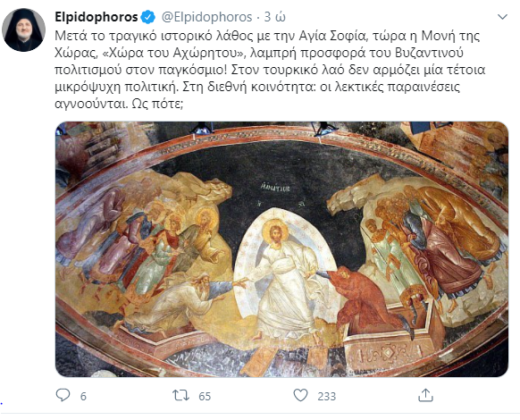Enlarge the attached Chora fresco image
This screenshot has height=420, width=520.
pyautogui.click(x=281, y=249)
